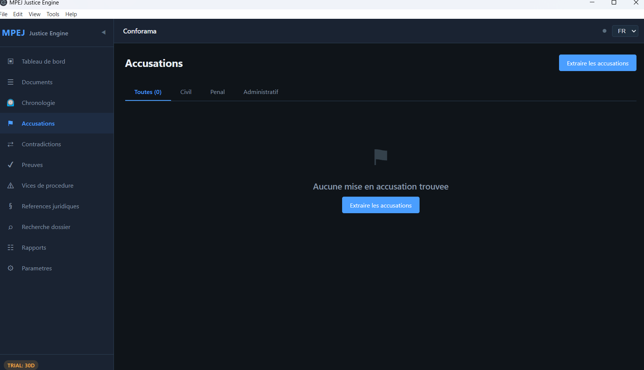Screen dimensions: 644x370
Task: Open Parametres gear settings
Action: pyautogui.click(x=11, y=268)
